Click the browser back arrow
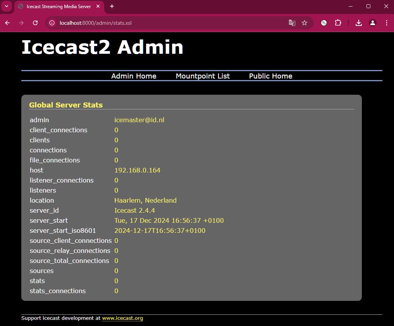 [7, 23]
